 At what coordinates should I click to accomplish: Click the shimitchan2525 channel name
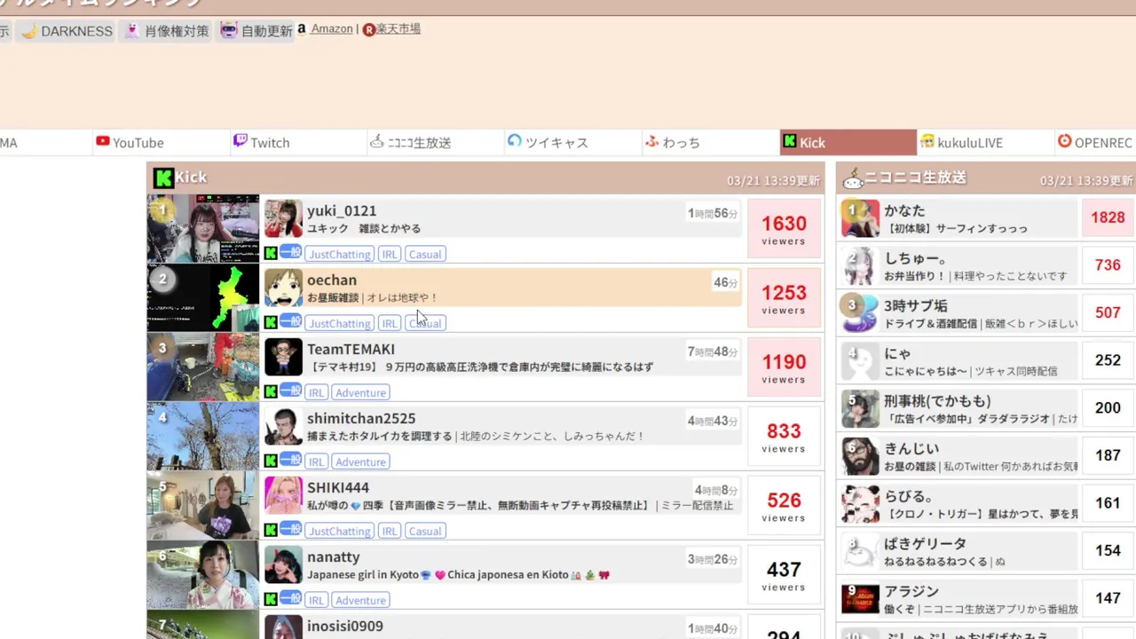361,419
